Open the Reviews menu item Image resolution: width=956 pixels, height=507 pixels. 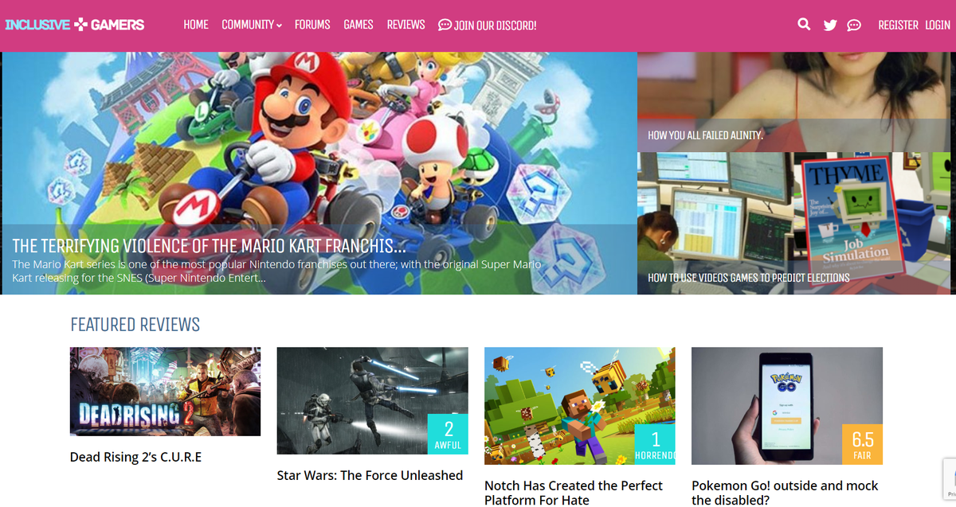pos(406,25)
